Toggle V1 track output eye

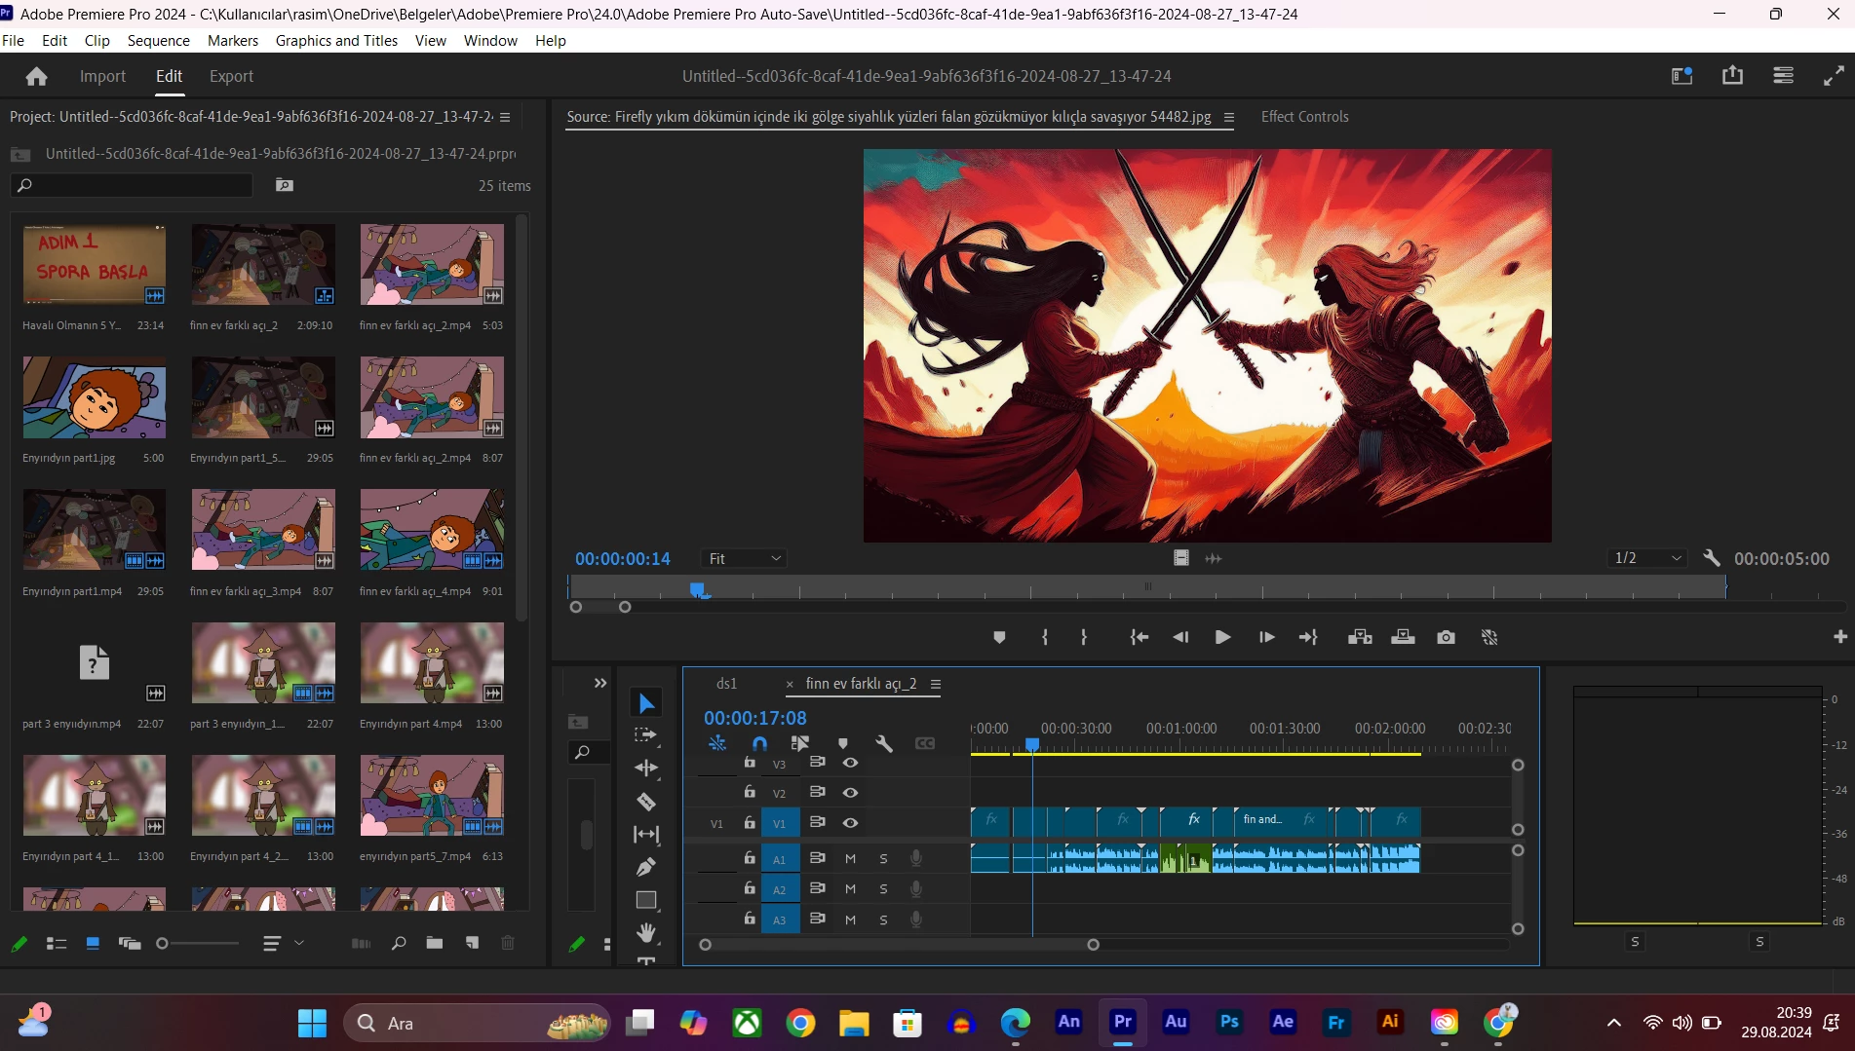point(850,823)
